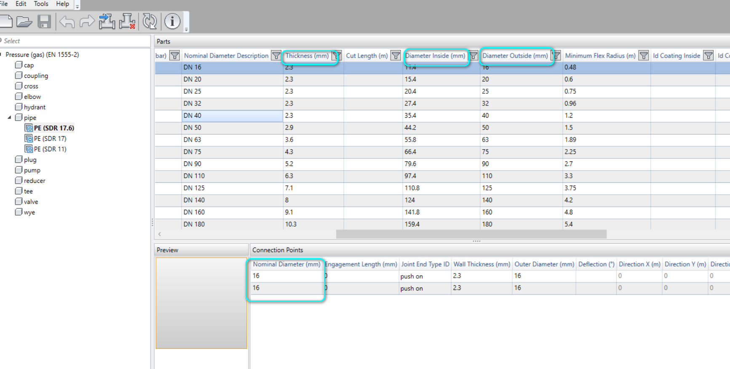Select the elbow category in tree
The height and width of the screenshot is (369, 730).
coord(32,97)
